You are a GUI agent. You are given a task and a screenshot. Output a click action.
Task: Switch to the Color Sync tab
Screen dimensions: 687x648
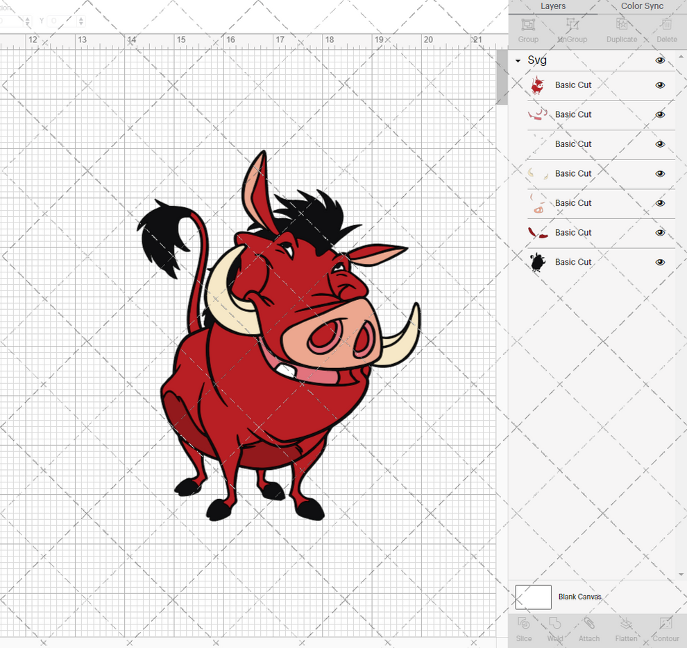[642, 6]
